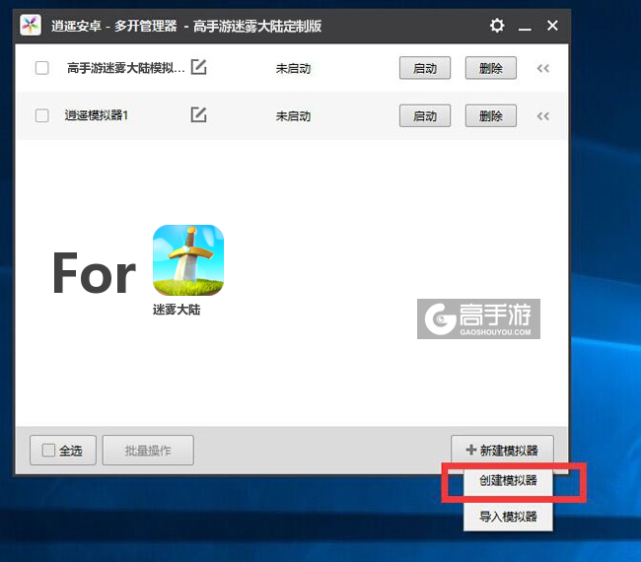641x562 pixels.
Task: Tick checkbox for 逍遥模拟器1 row
Action: [42, 115]
